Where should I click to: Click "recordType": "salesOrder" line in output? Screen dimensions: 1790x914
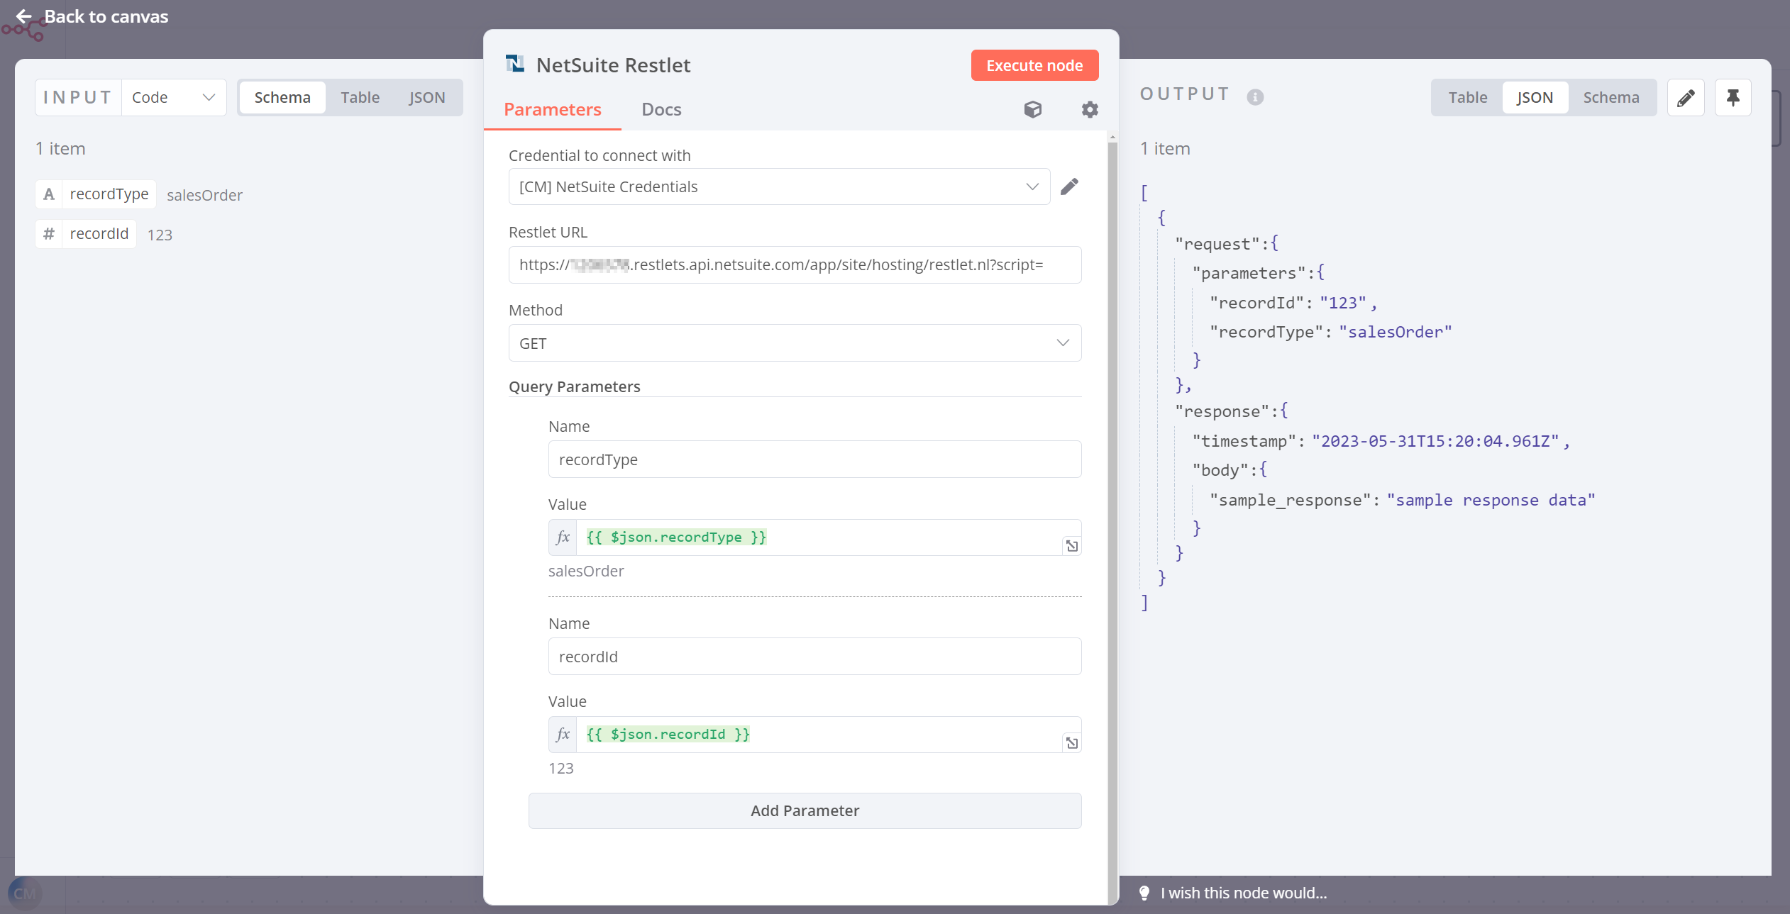[1330, 332]
